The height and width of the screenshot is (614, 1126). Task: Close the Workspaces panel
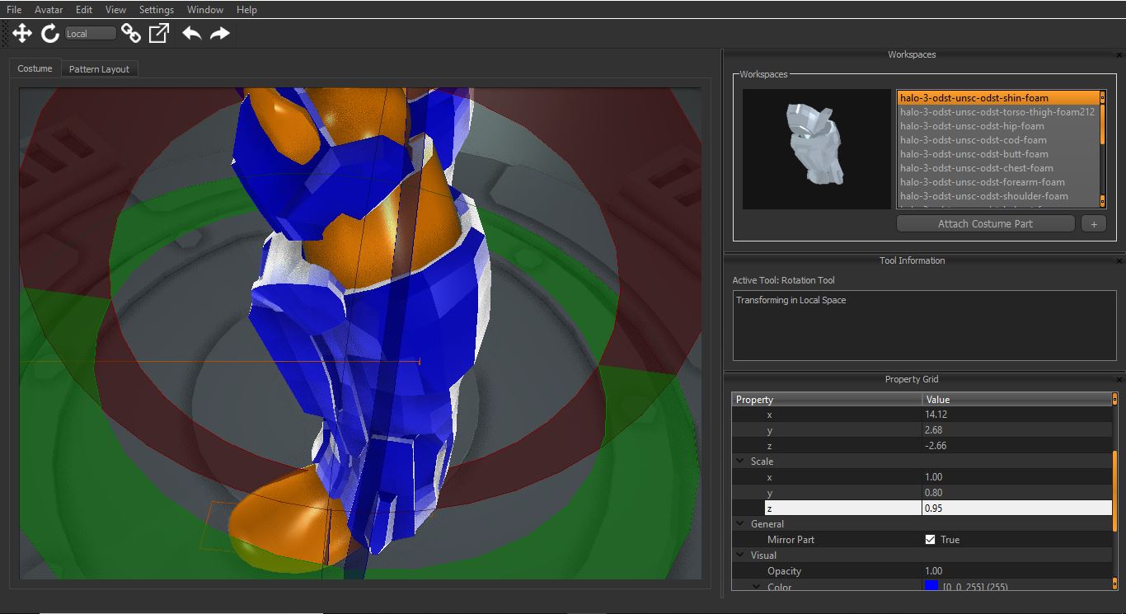(x=1119, y=55)
